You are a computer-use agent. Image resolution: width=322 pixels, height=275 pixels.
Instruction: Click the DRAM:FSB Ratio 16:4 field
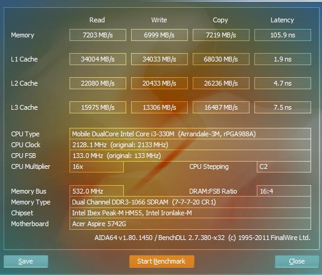click(284, 191)
